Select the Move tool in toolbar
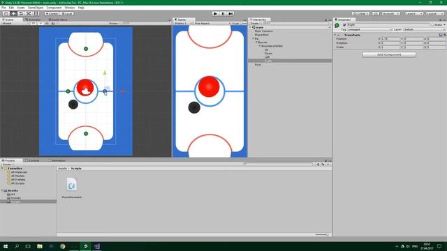This screenshot has width=447, height=251. pos(13,14)
